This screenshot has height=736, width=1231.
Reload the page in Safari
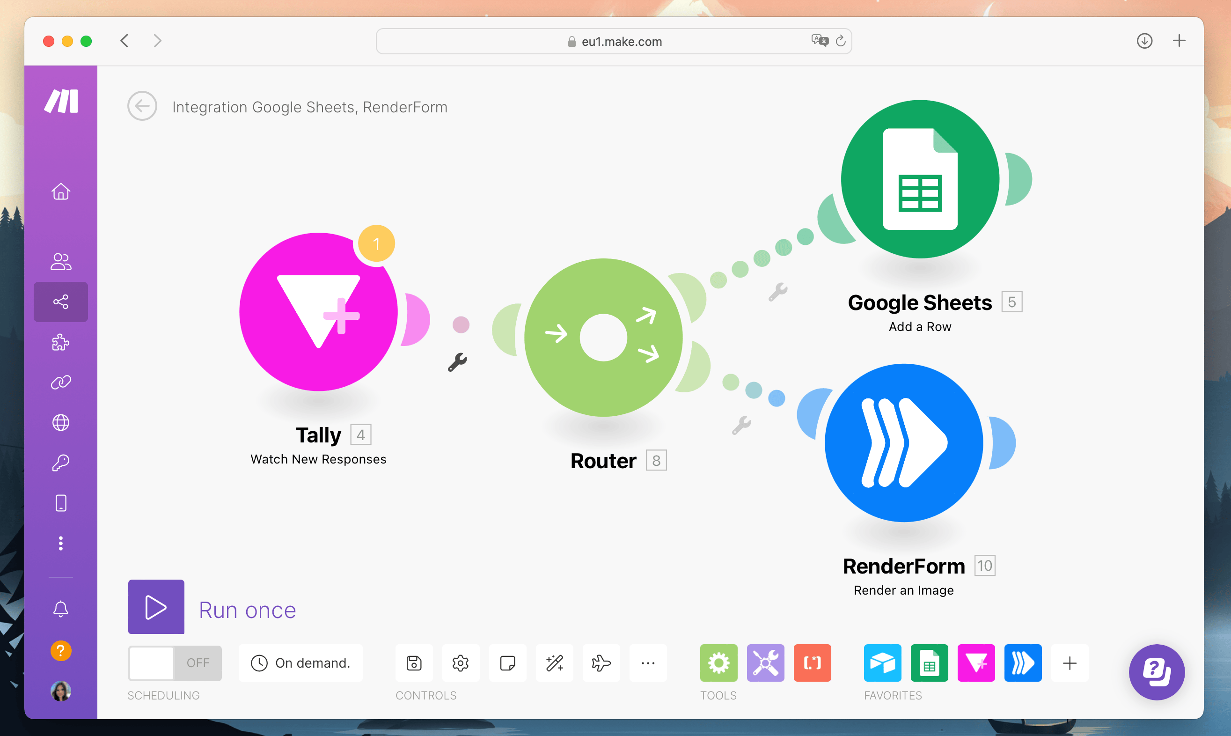point(840,41)
